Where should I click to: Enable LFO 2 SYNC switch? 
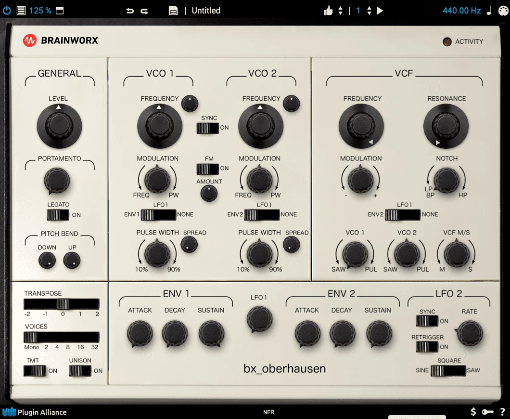(427, 321)
